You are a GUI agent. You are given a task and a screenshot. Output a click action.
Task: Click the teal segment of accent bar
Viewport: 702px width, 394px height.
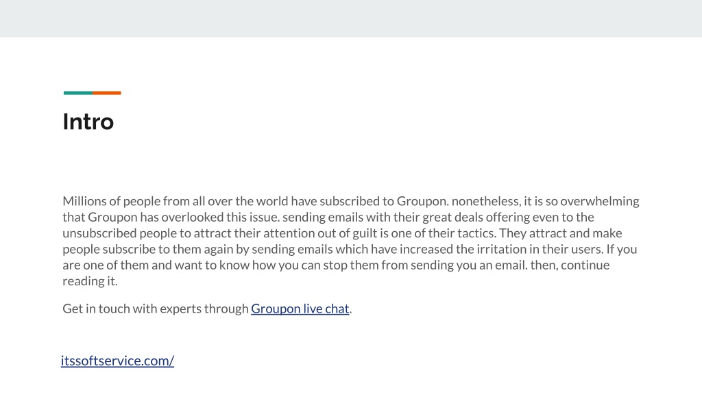click(x=78, y=93)
